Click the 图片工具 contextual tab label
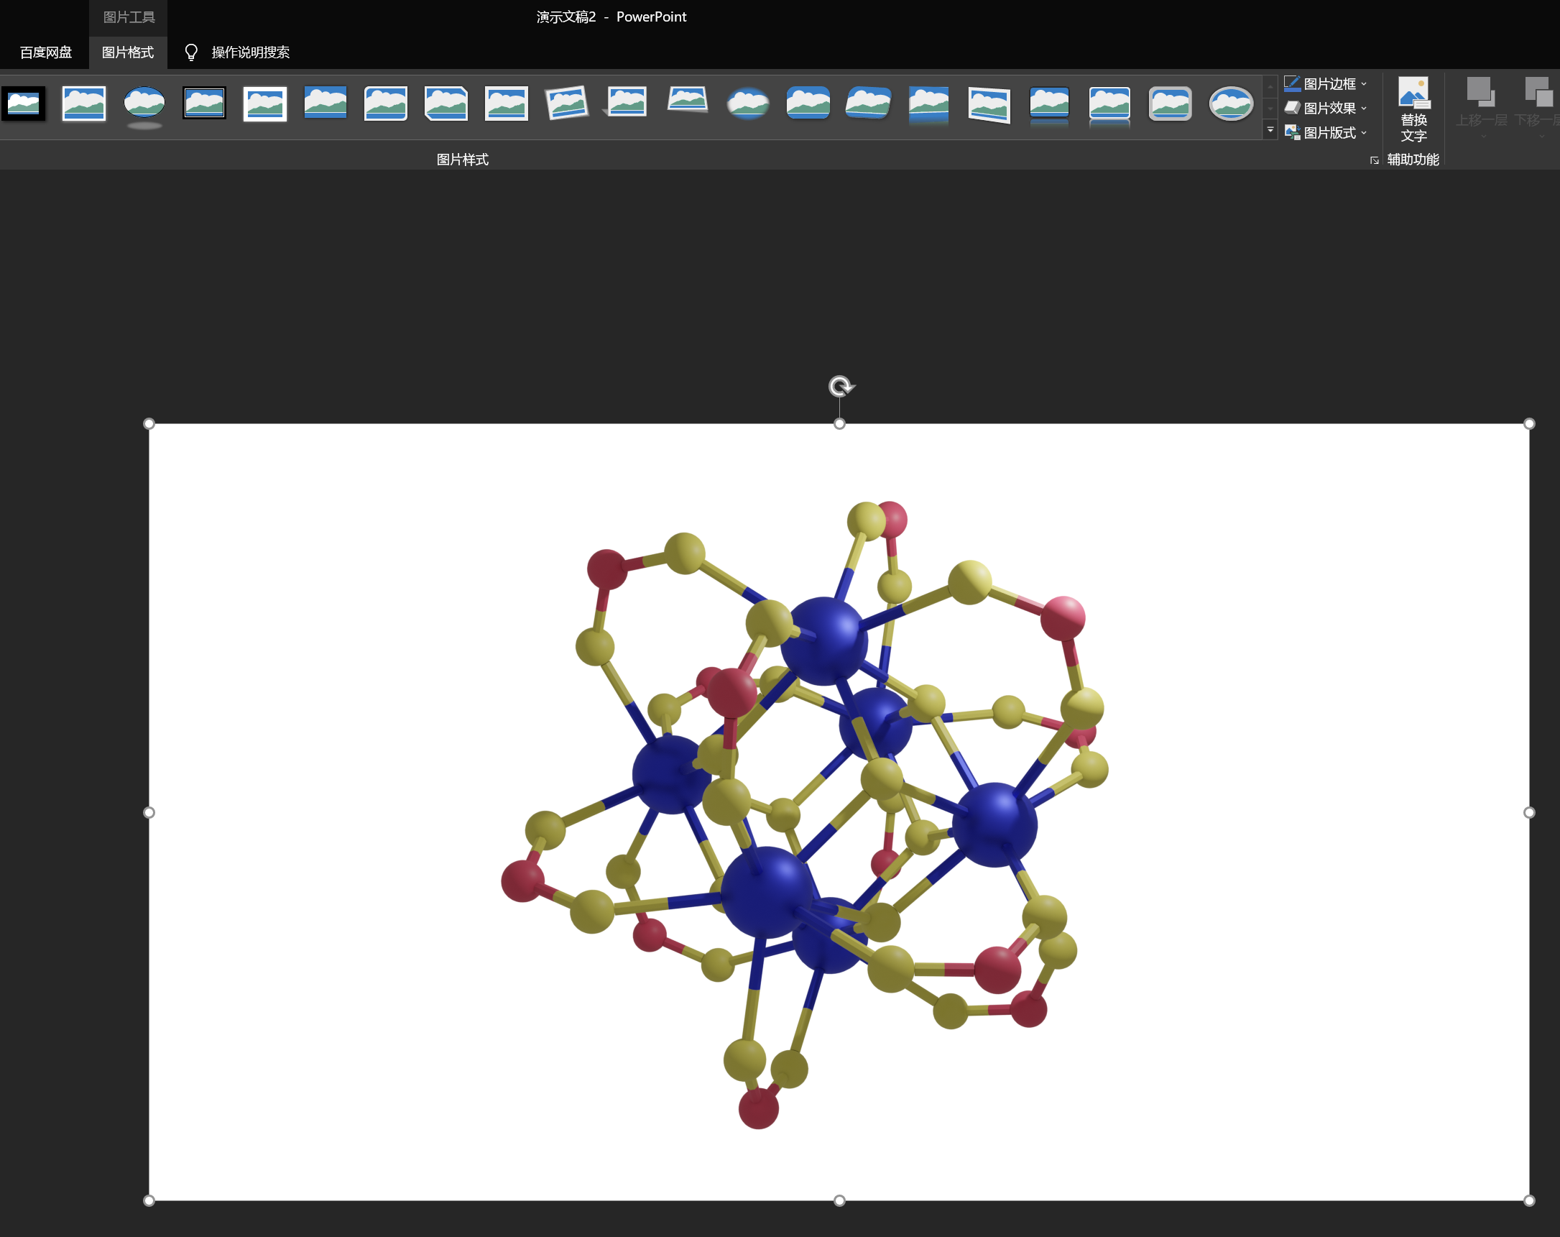 tap(129, 17)
